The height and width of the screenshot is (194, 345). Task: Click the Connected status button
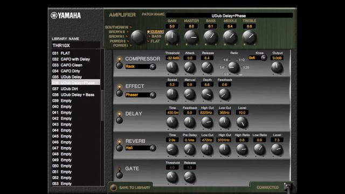(x=267, y=188)
